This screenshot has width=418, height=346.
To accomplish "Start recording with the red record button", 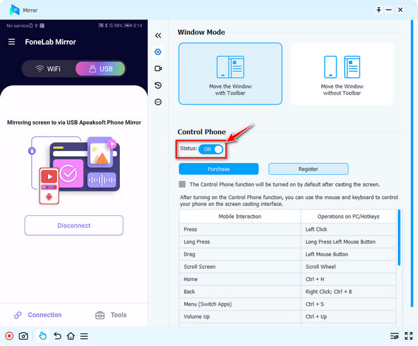I will pyautogui.click(x=9, y=336).
